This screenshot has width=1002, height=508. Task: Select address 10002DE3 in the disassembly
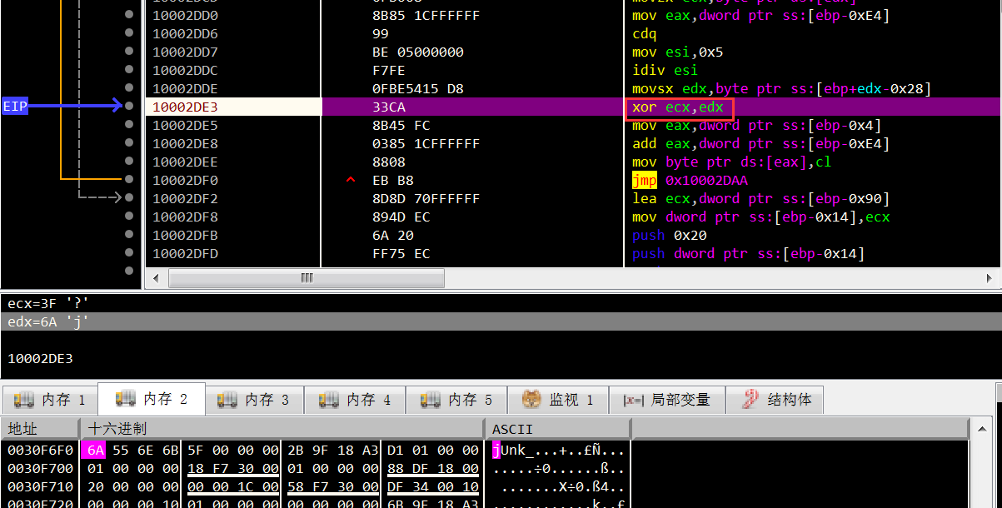pyautogui.click(x=186, y=107)
